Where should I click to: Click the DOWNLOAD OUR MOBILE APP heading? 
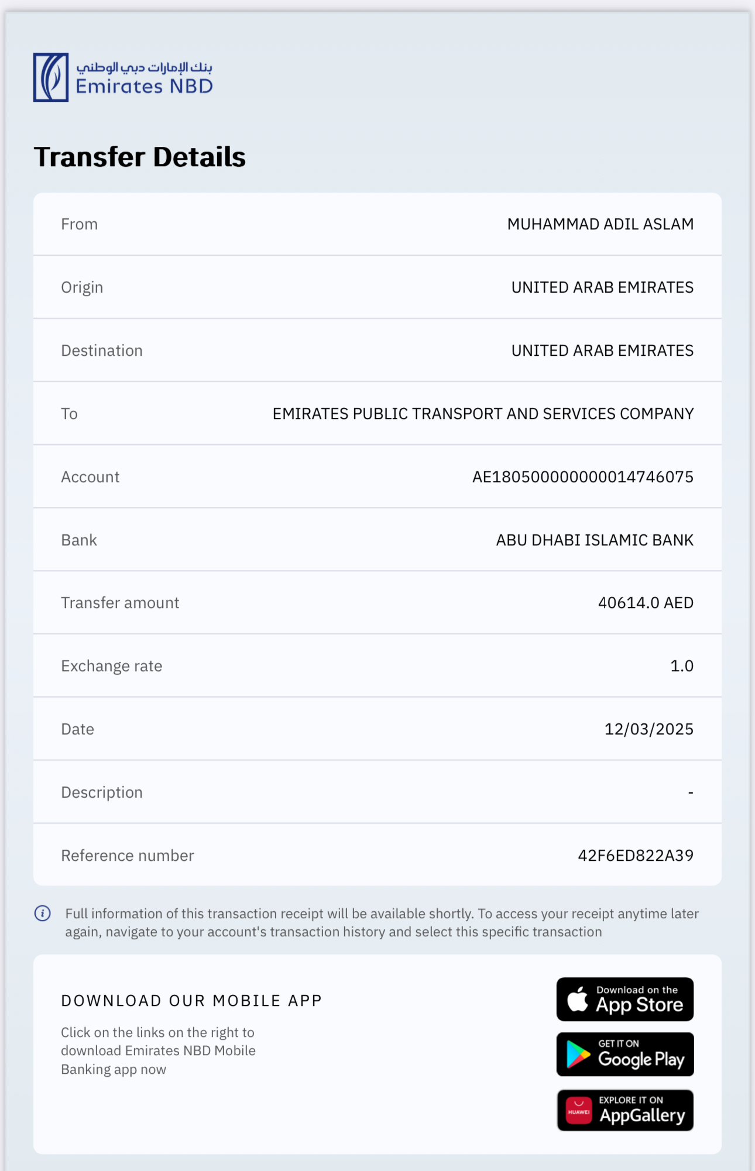(x=191, y=1001)
